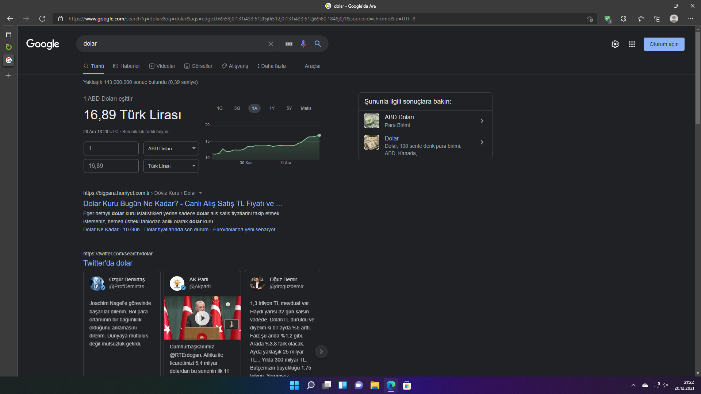701x394 pixels.
Task: Open Microsoft Store from the taskbar
Action: tap(407, 385)
